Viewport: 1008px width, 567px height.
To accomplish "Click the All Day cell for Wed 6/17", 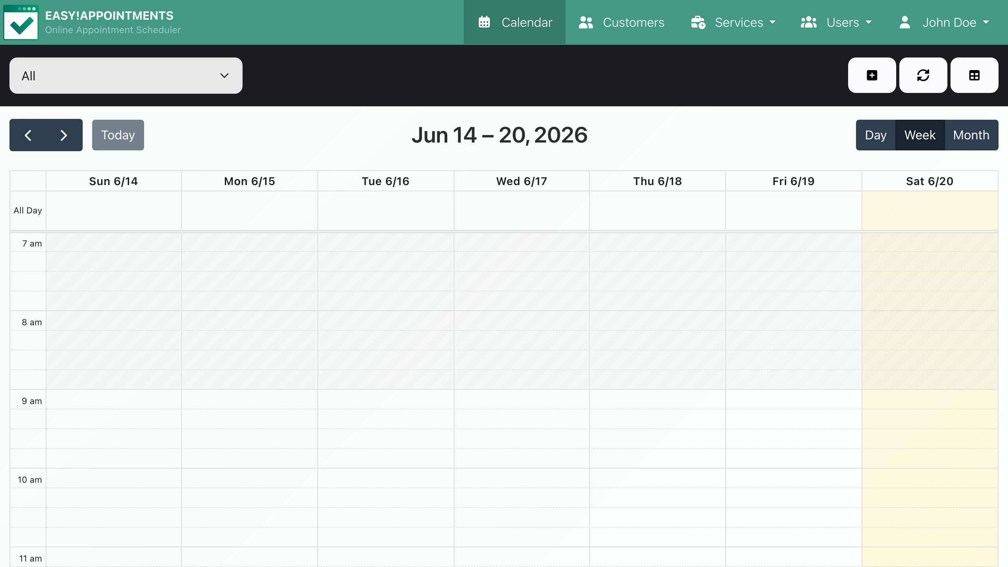I will 522,211.
